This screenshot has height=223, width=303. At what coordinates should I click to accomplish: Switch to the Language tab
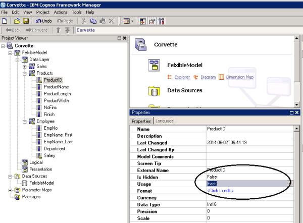165,121
